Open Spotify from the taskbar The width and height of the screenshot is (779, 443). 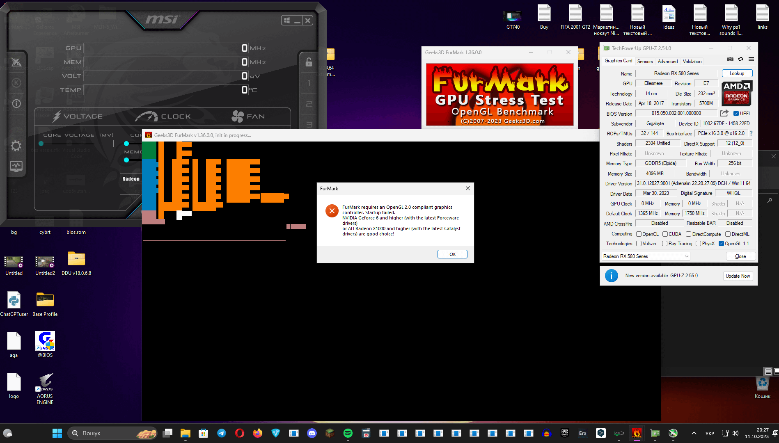(348, 433)
